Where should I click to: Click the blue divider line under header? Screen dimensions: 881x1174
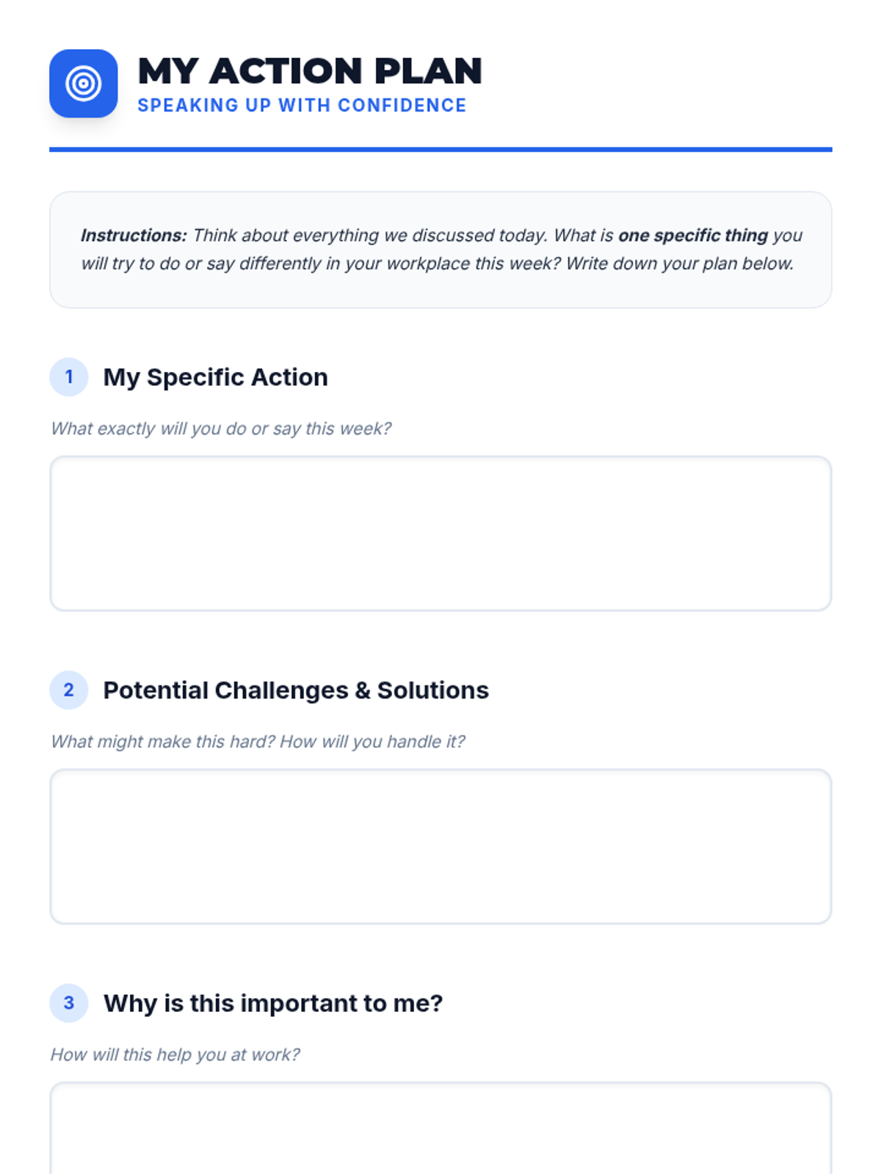pyautogui.click(x=440, y=150)
